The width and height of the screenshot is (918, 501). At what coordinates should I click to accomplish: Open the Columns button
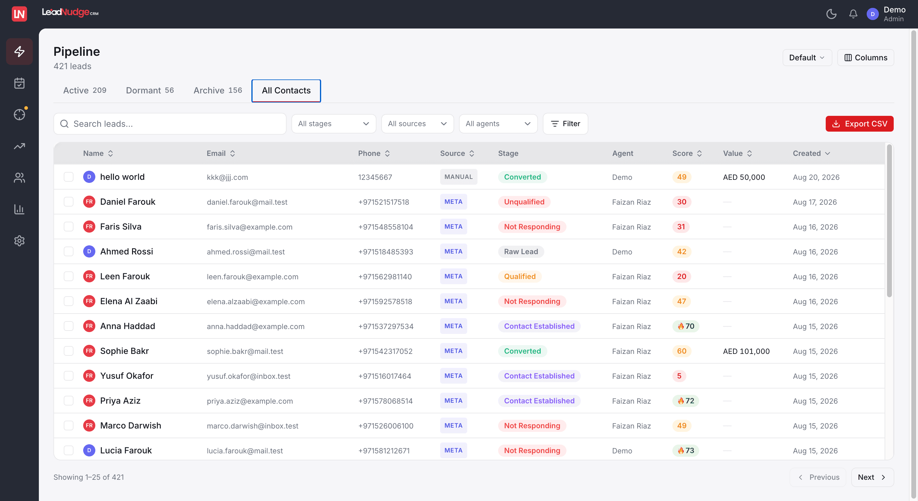(865, 58)
